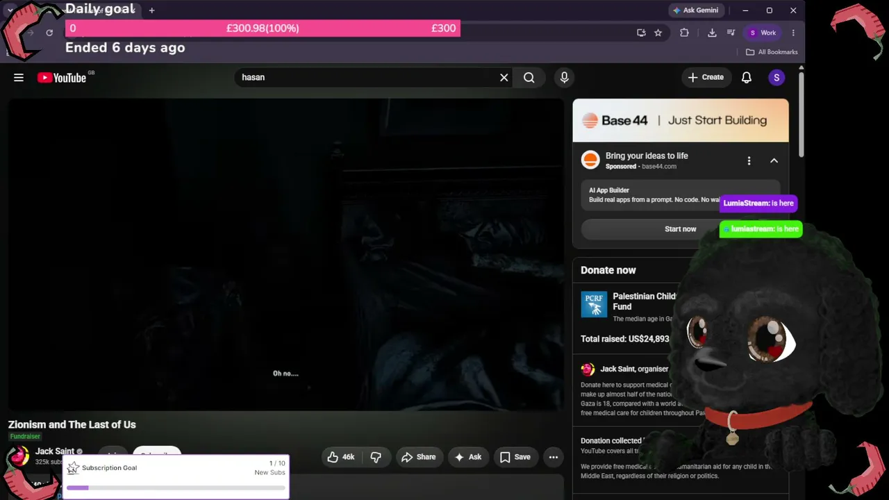Click the Fundraiser badge under the title
The height and width of the screenshot is (500, 889).
25,437
